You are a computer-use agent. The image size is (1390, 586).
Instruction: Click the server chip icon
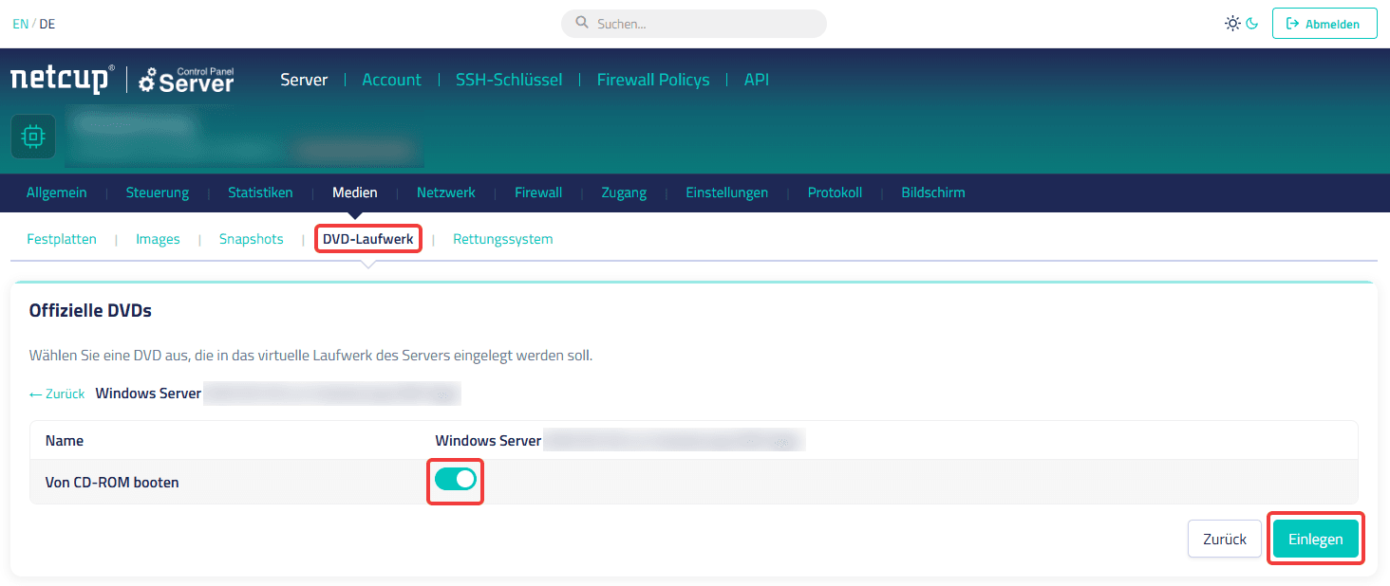point(33,137)
